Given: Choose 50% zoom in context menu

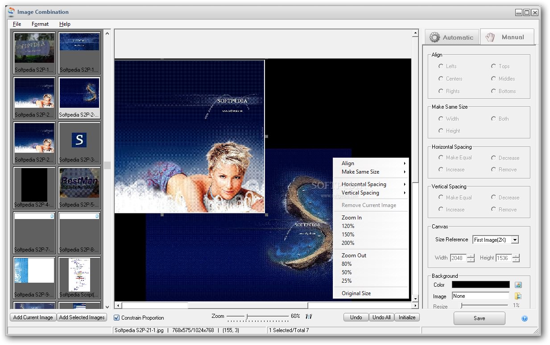Looking at the screenshot, I should pos(371,272).
